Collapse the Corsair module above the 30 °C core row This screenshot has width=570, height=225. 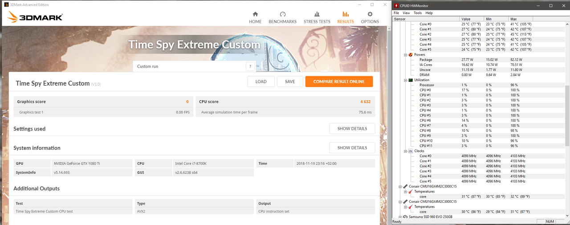[400, 202]
